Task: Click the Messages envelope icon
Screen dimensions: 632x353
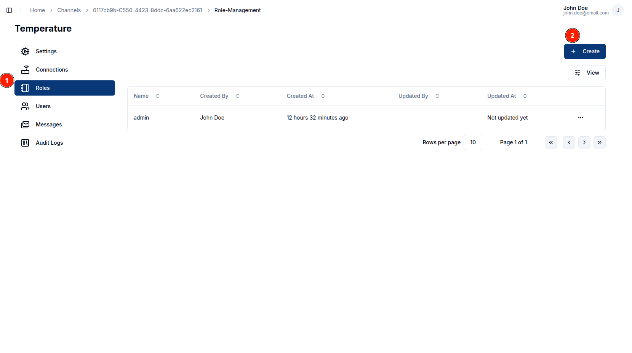Action: (x=25, y=125)
